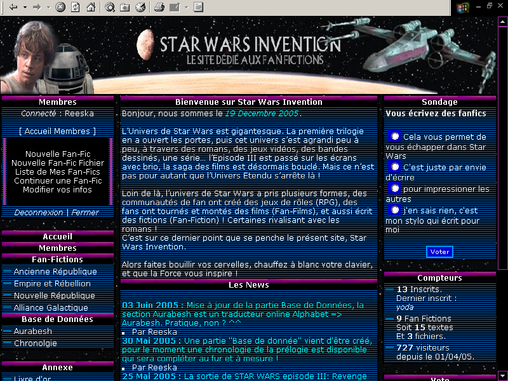Go to Accueil in navigation menu
The height and width of the screenshot is (381, 508).
click(58, 236)
